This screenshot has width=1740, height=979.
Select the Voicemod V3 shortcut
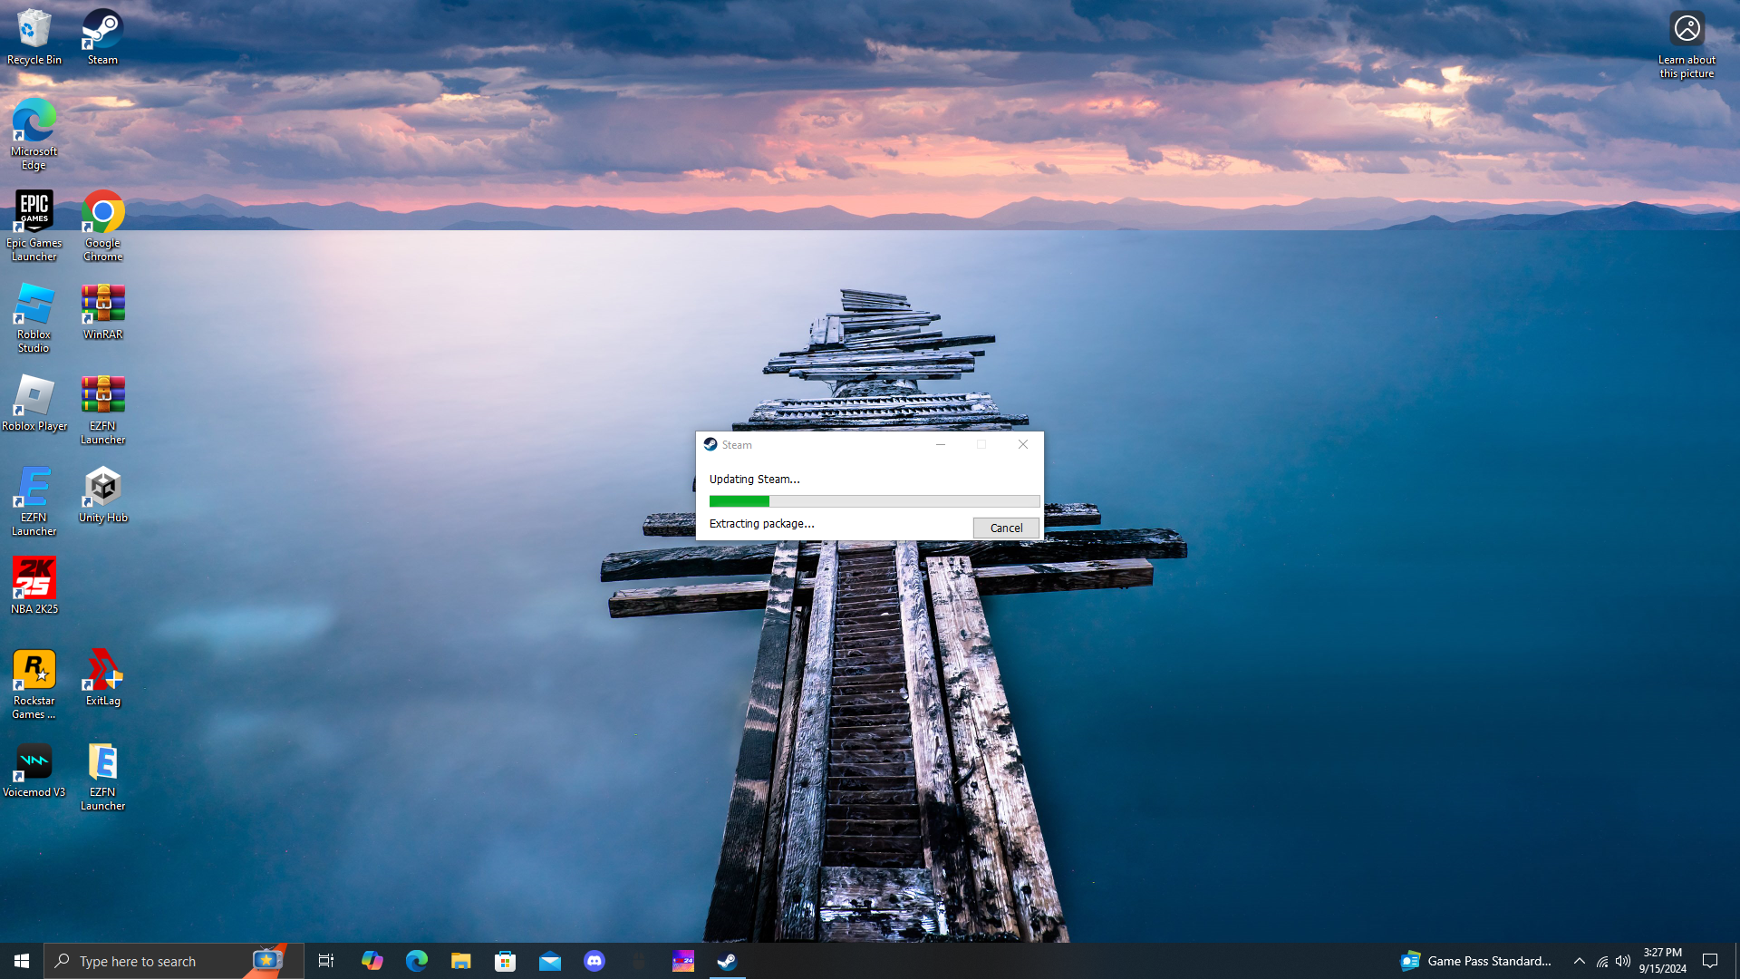pos(34,771)
